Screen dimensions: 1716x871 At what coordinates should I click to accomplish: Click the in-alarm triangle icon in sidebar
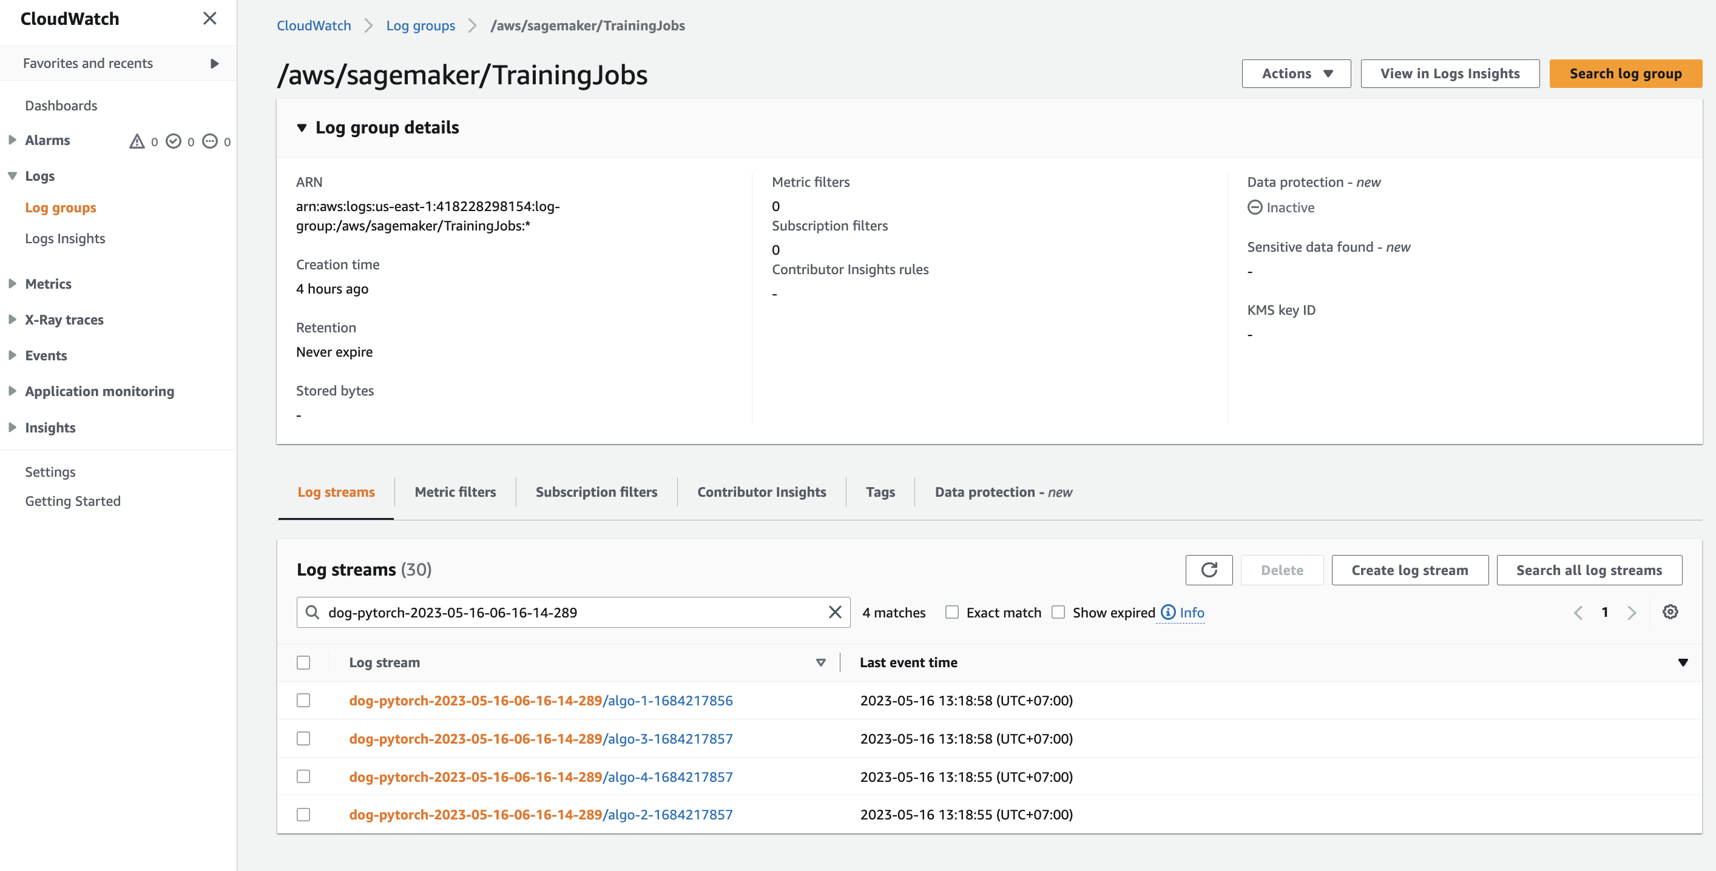[137, 141]
